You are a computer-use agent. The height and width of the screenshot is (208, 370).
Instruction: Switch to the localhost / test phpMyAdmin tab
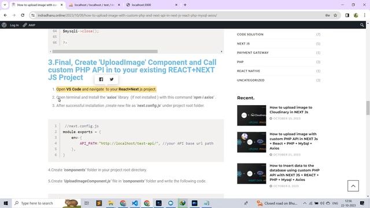tap(94, 5)
